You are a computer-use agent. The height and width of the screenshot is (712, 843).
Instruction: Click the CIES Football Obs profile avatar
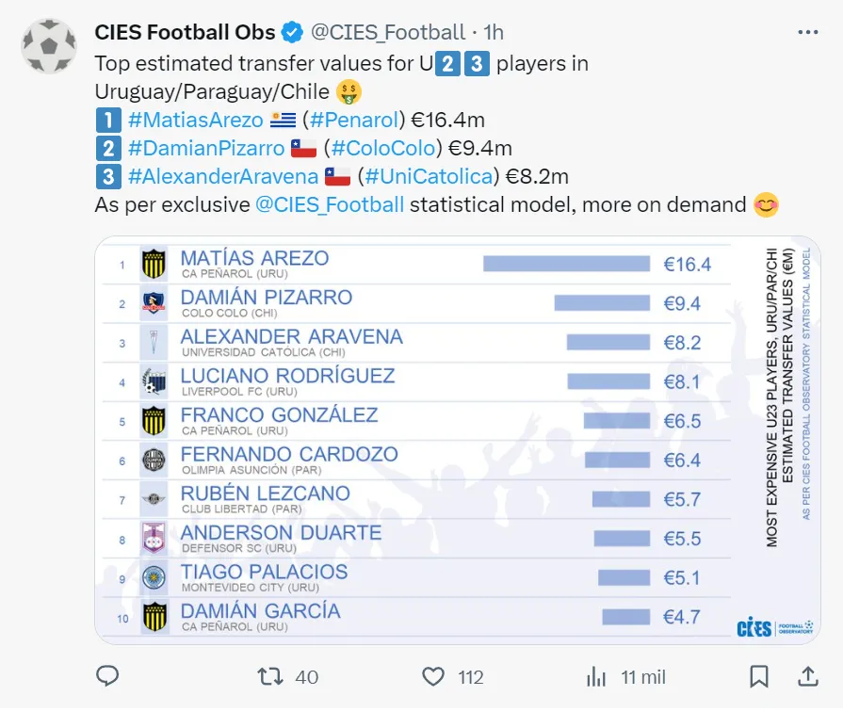pos(47,45)
